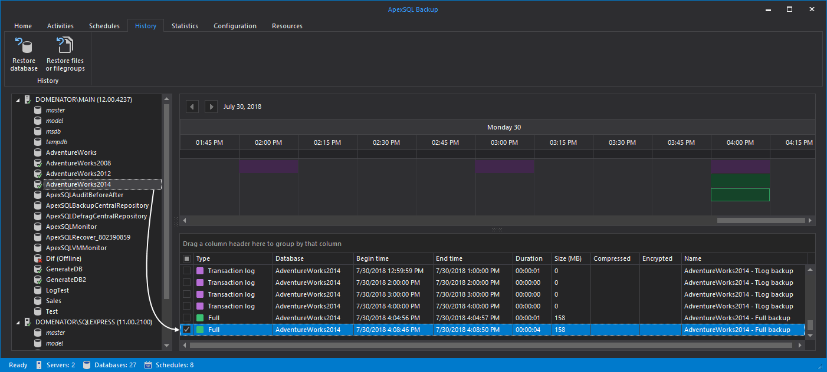This screenshot has width=827, height=372.
Task: Go to next day in timeline
Action: point(211,107)
